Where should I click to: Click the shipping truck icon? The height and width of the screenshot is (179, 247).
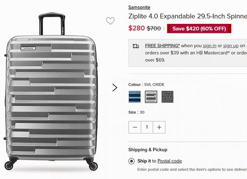[x=135, y=46]
